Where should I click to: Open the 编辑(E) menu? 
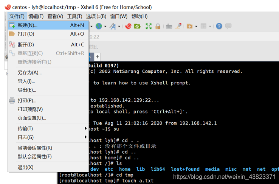click(36, 16)
